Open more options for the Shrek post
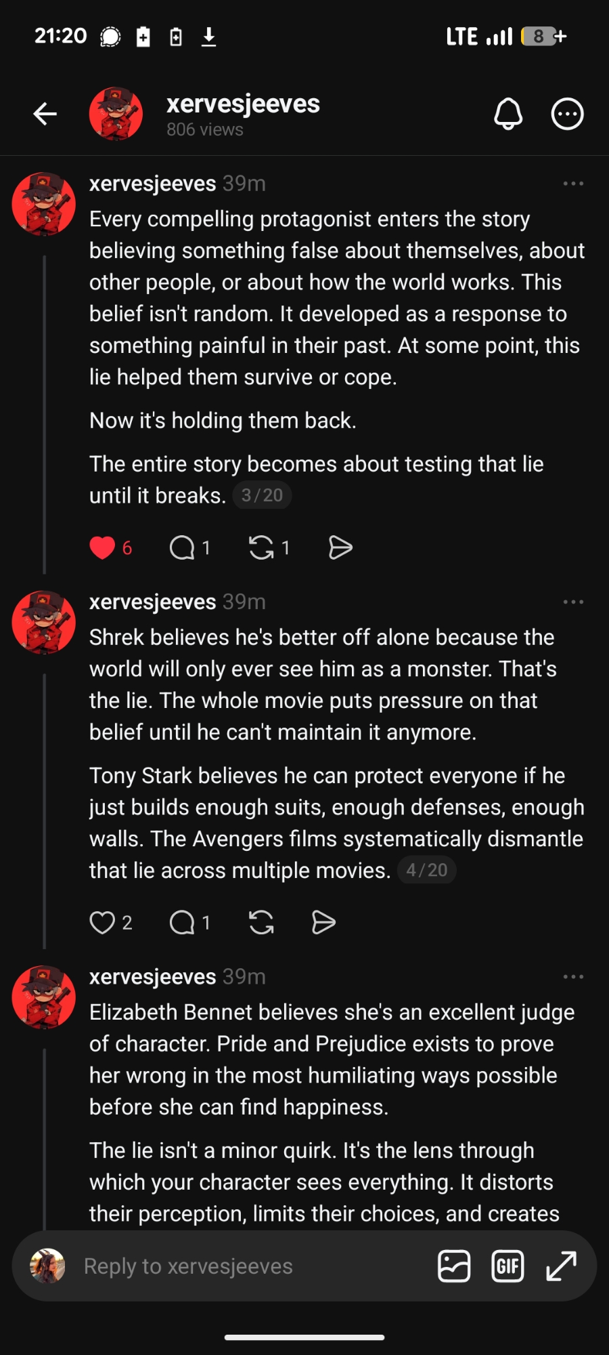The height and width of the screenshot is (1355, 609). tap(573, 602)
